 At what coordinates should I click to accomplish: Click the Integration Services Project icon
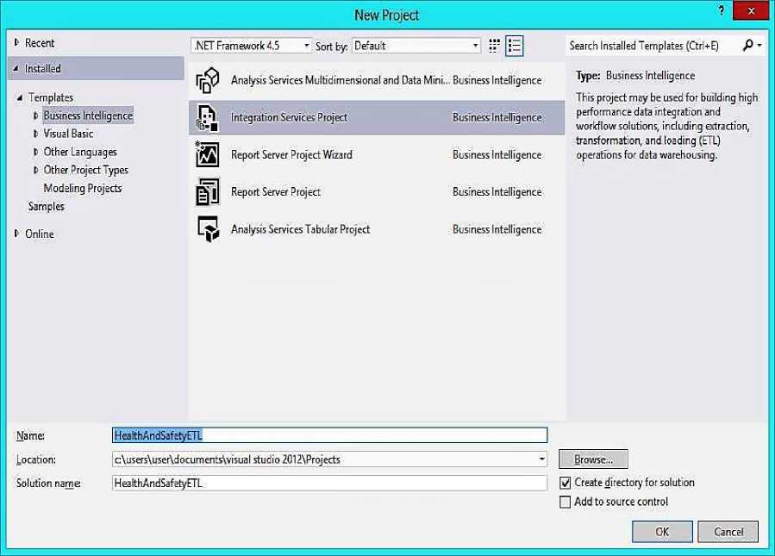point(208,117)
